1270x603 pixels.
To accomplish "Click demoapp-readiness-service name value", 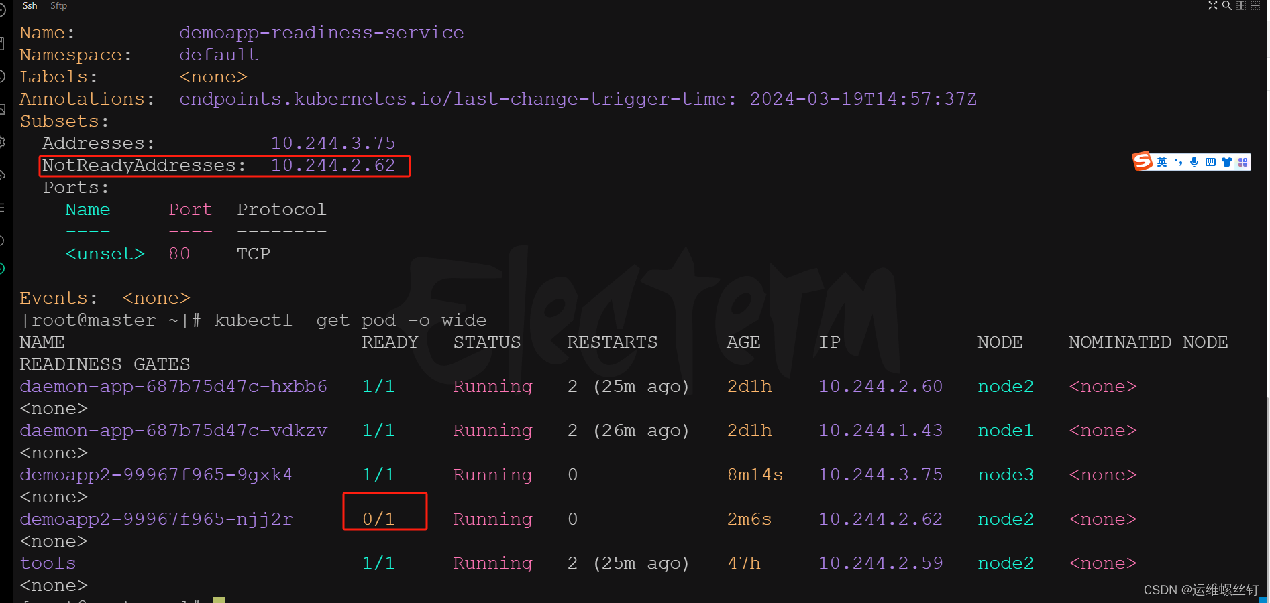I will [x=321, y=33].
